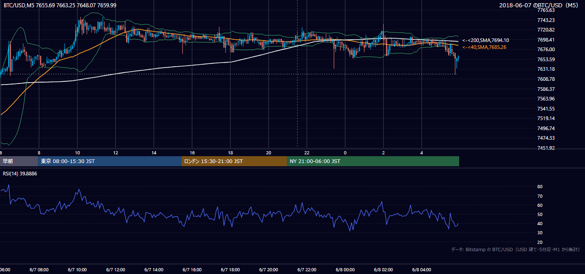Click the RSI(14) 39.8886 indicator label
Viewport: 585px width, 274px height.
tap(20, 174)
